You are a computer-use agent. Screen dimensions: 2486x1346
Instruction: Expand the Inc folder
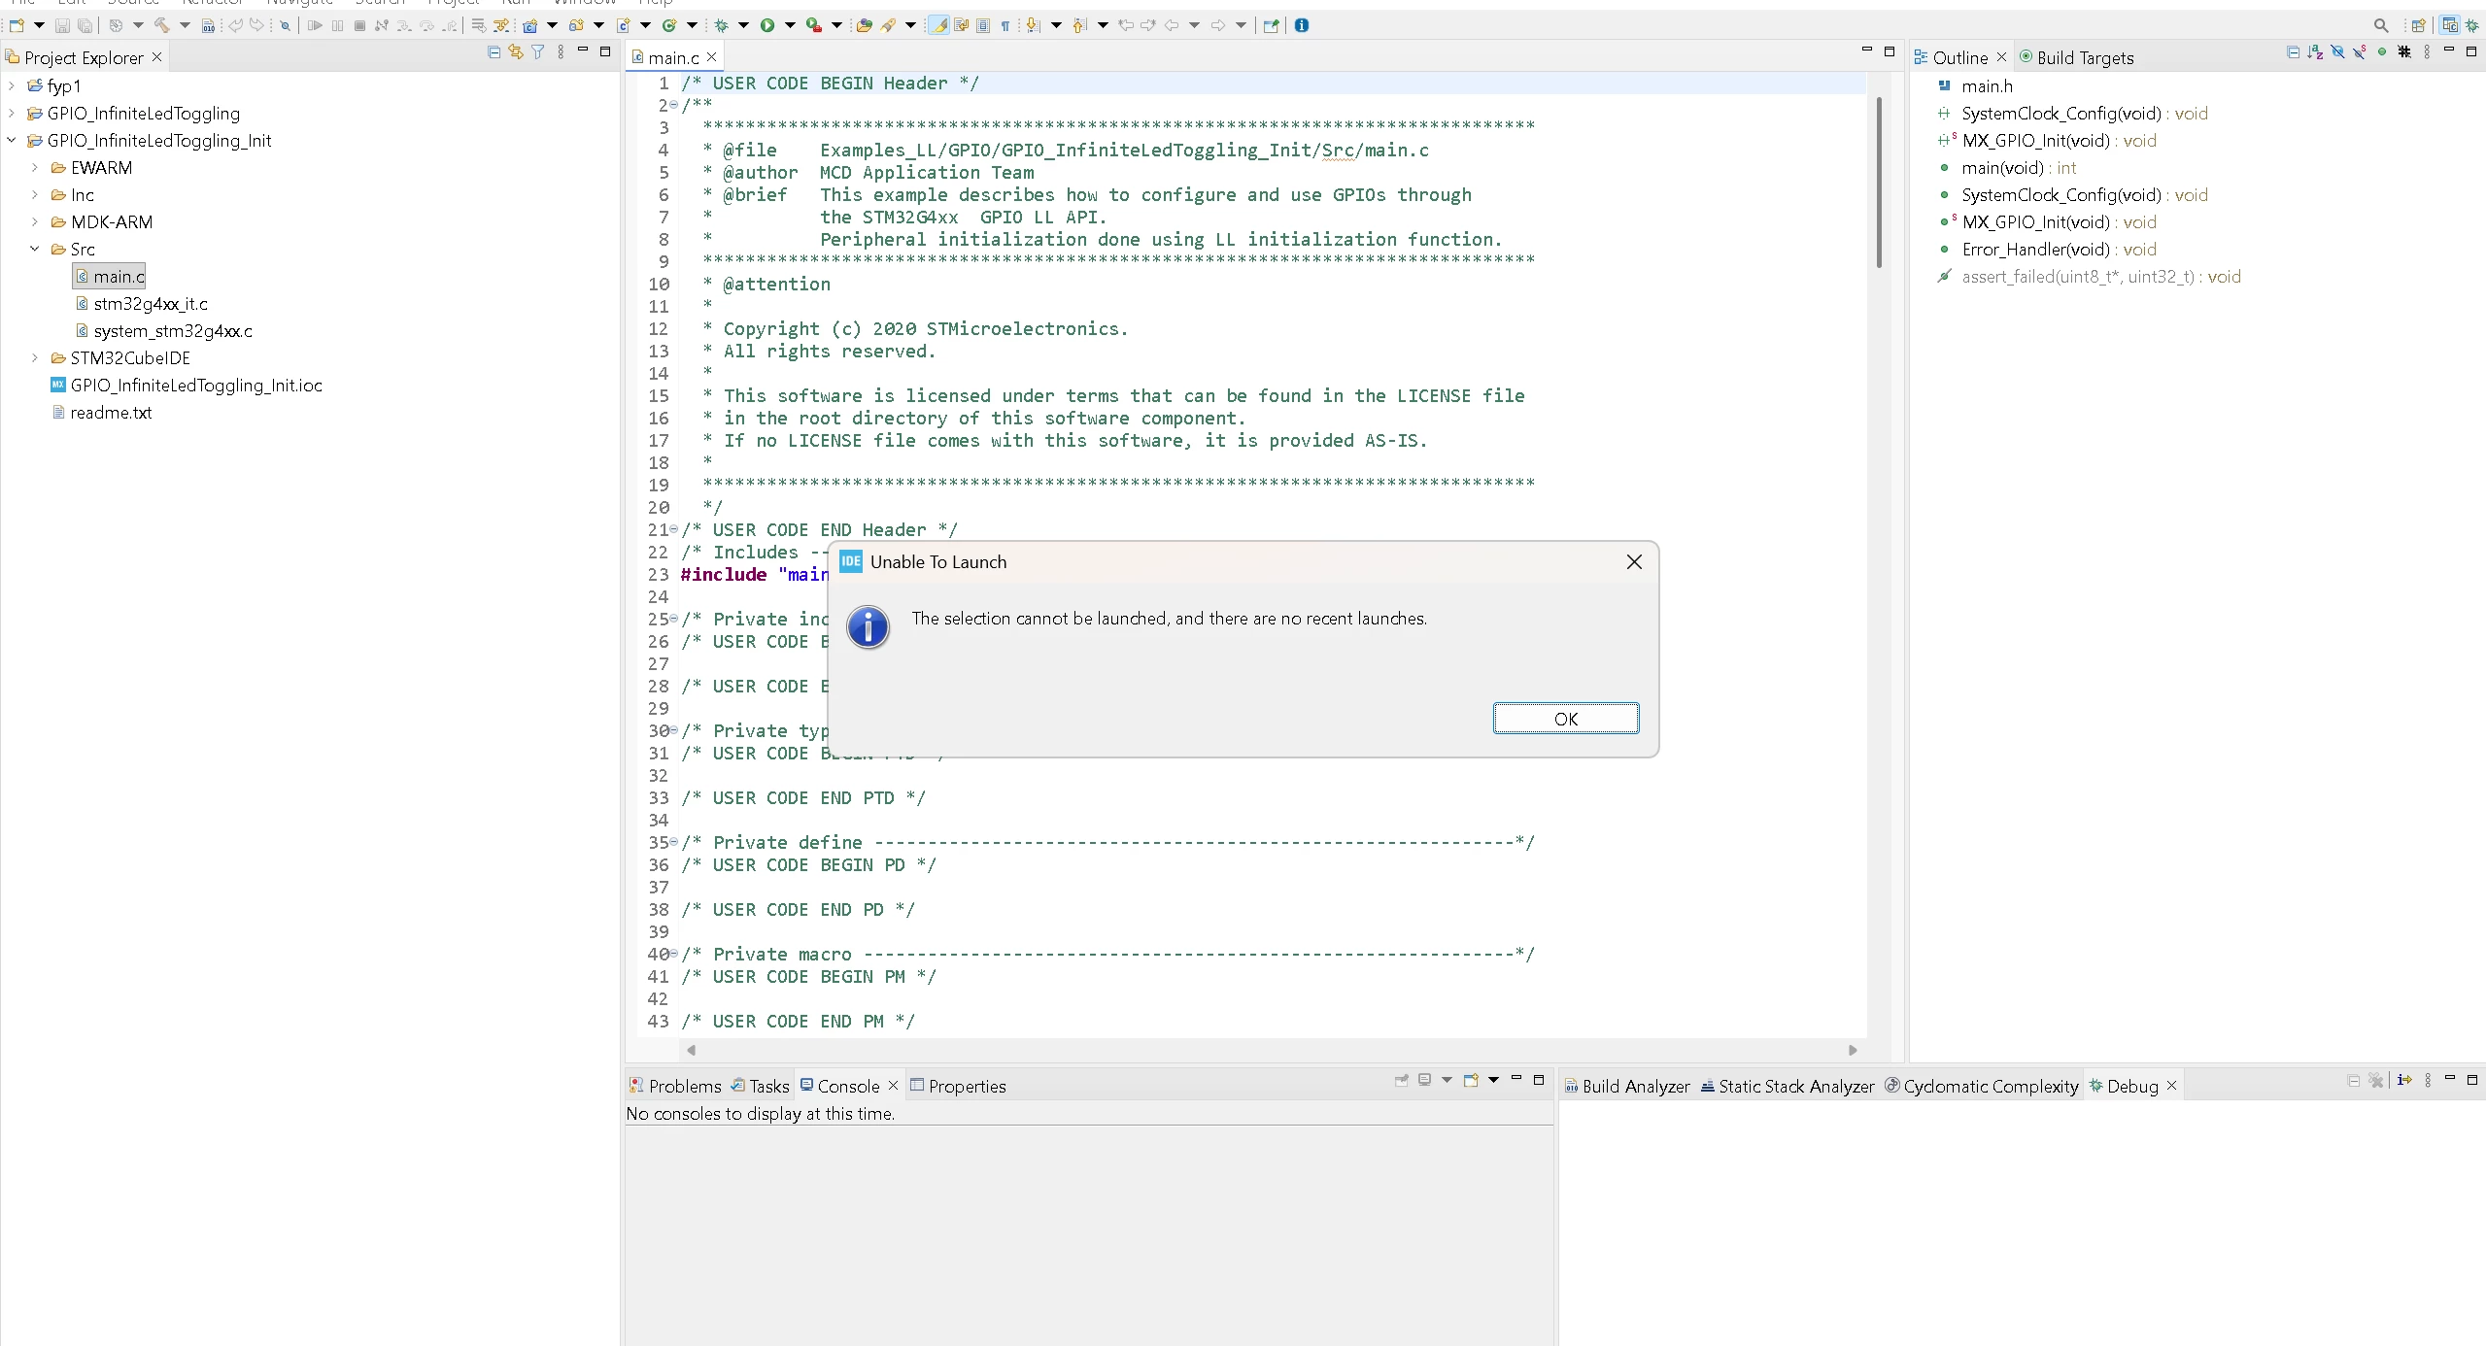point(34,194)
